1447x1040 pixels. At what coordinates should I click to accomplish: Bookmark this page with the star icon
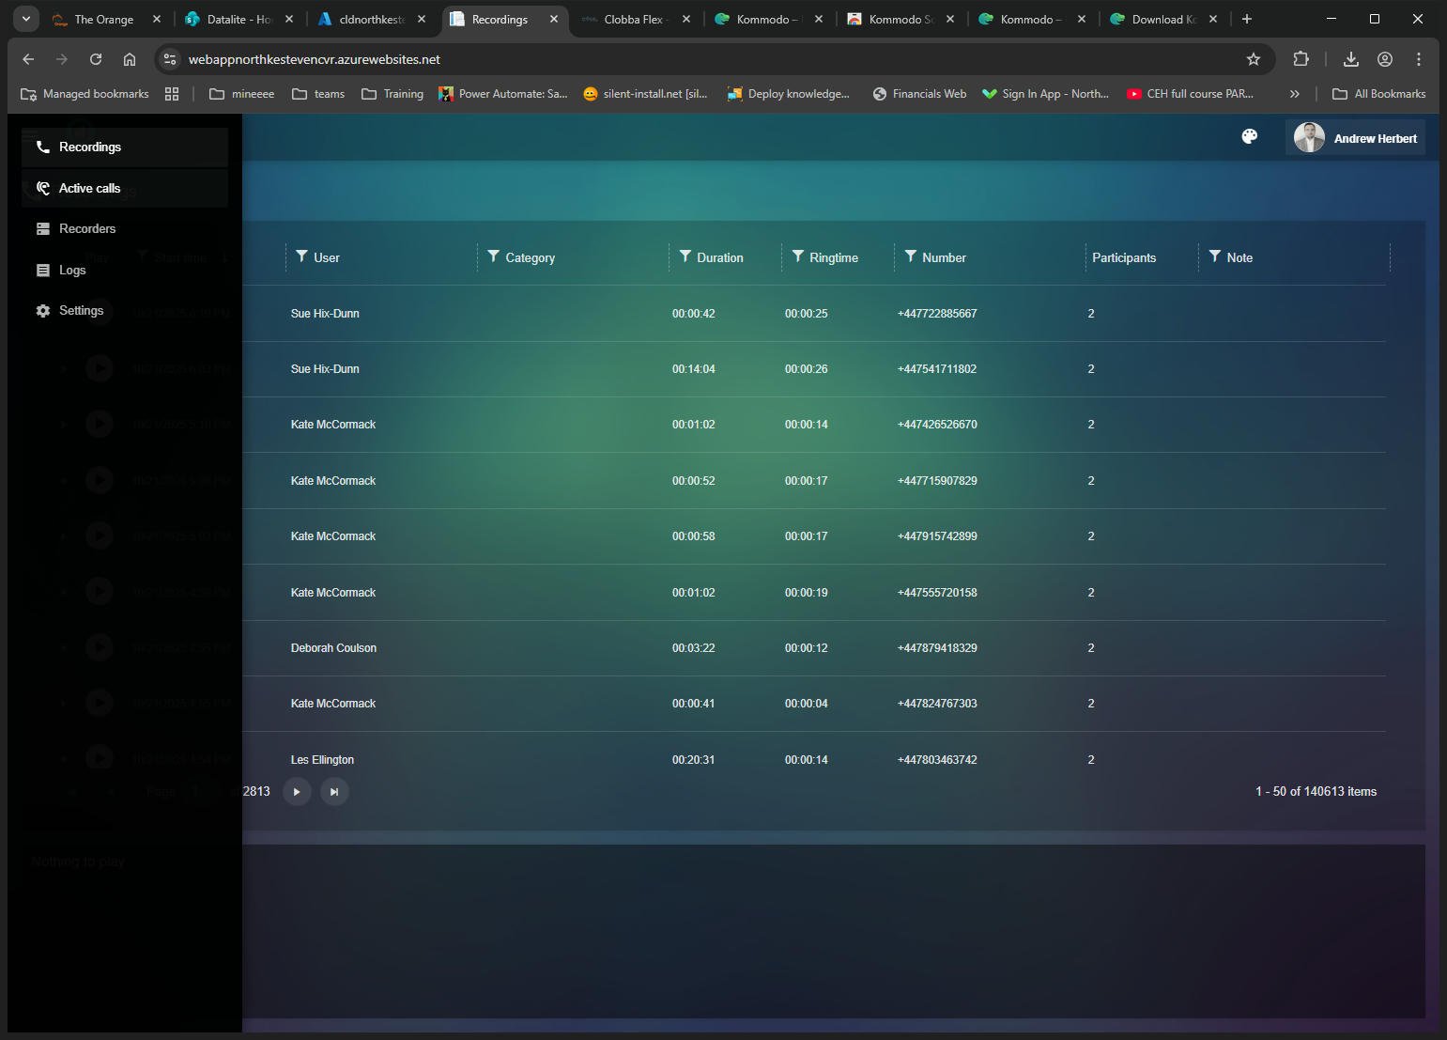[1254, 59]
